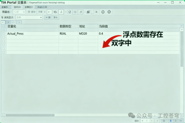Click the refresh/sync icon in the toolbar
Image resolution: width=185 pixels, height=123 pixels.
tap(70, 12)
